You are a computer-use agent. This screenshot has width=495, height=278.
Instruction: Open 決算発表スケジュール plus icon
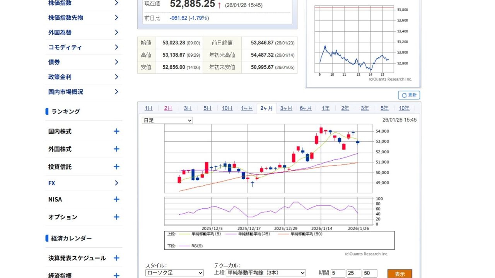116,258
